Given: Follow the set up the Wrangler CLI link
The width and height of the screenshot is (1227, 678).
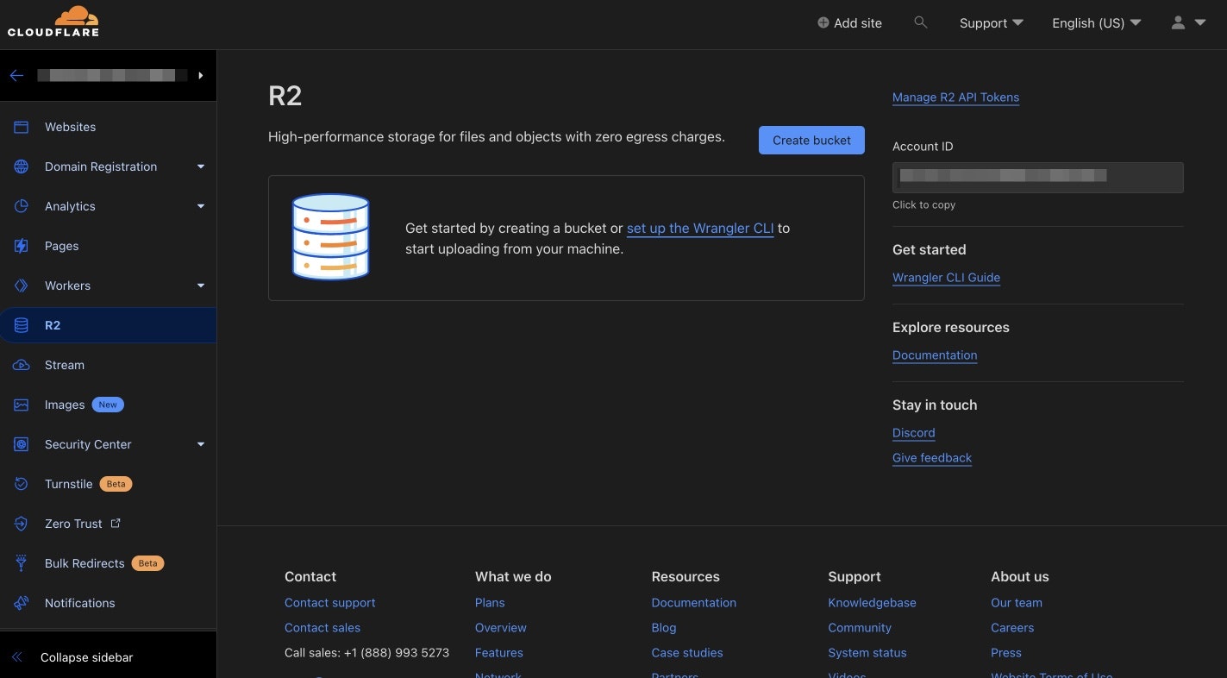Looking at the screenshot, I should pos(700,229).
